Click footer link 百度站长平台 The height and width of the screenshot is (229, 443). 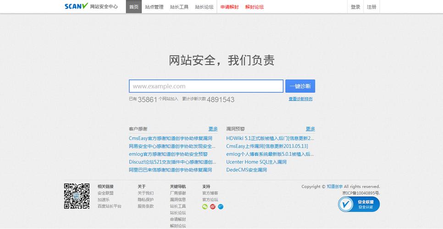click(x=109, y=206)
